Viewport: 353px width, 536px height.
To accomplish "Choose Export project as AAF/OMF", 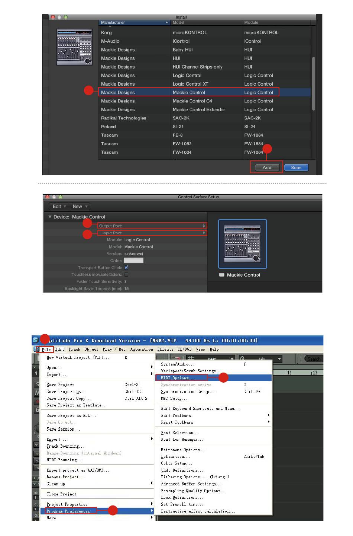I will (97, 470).
